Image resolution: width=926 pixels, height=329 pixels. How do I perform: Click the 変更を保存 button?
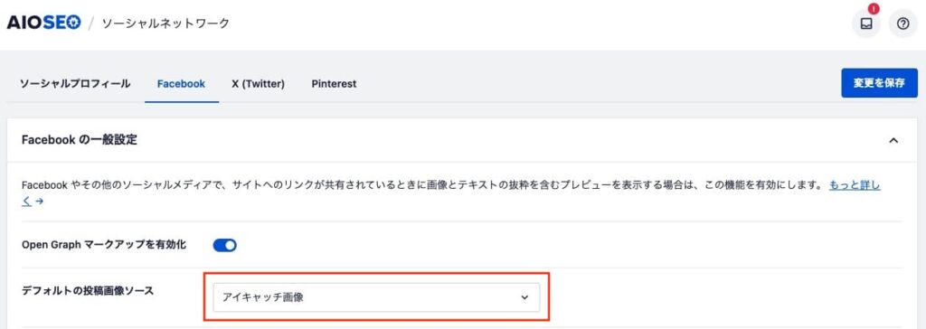click(x=879, y=83)
